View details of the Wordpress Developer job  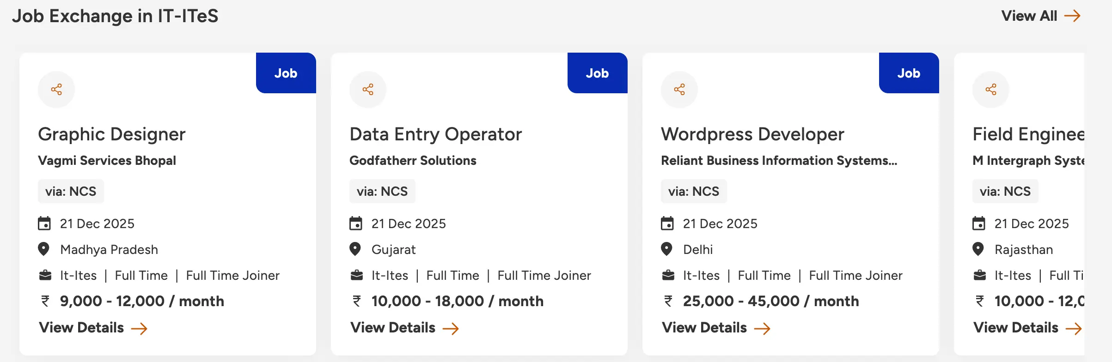704,327
